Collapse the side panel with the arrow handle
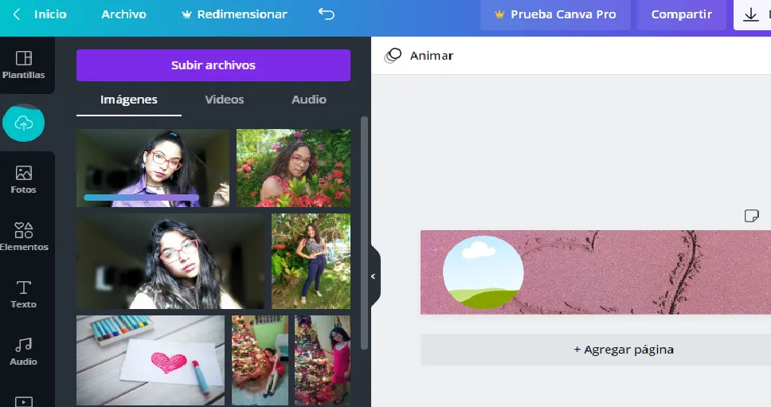This screenshot has height=407, width=771. pos(374,276)
